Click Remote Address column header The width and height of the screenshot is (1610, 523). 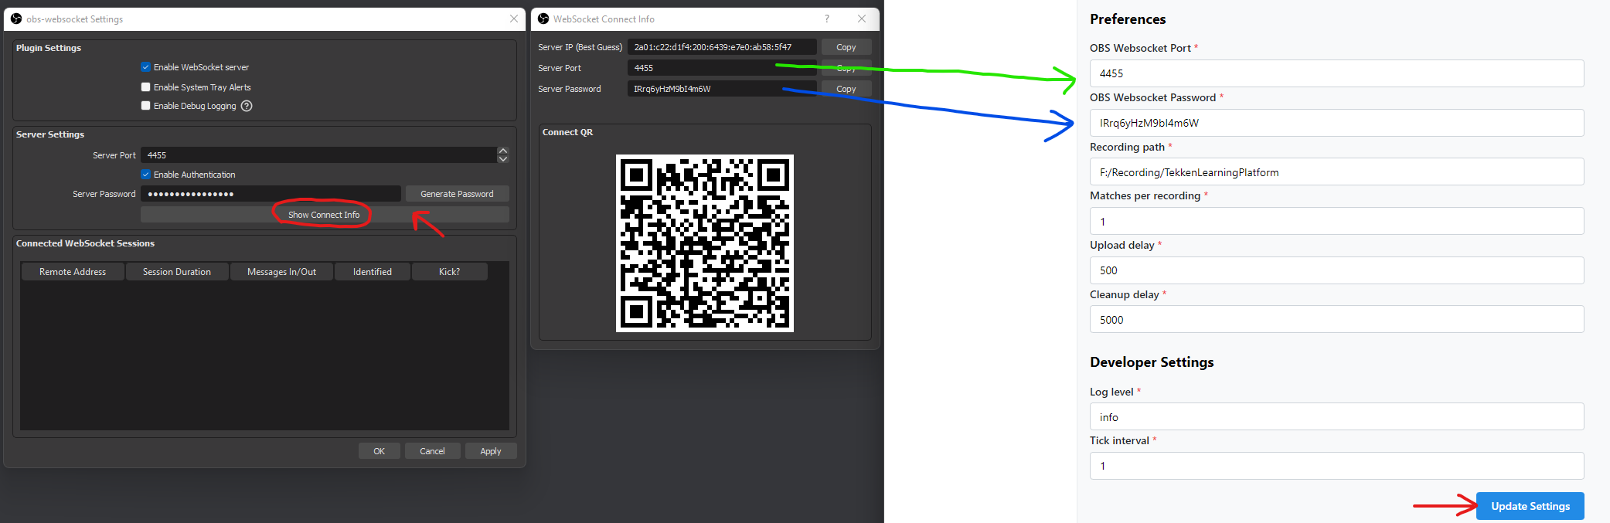click(73, 272)
